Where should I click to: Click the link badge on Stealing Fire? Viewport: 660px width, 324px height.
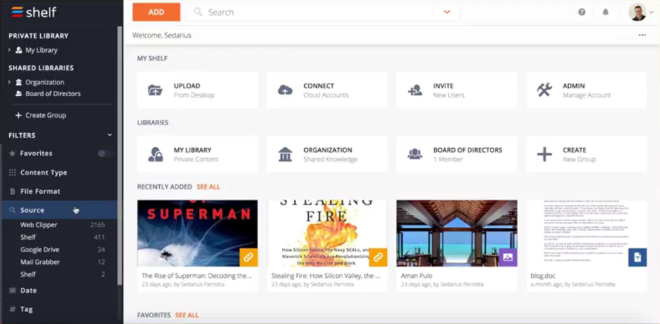[378, 257]
